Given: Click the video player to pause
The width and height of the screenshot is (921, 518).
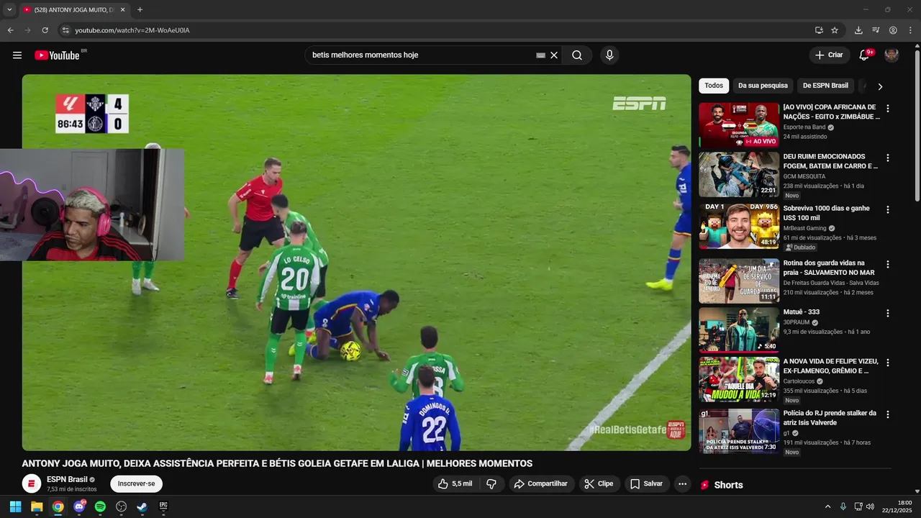Looking at the screenshot, I should [x=356, y=263].
